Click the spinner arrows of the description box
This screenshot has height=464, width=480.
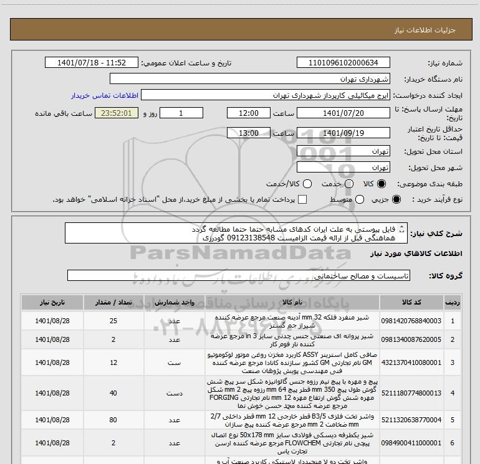tap(402, 229)
